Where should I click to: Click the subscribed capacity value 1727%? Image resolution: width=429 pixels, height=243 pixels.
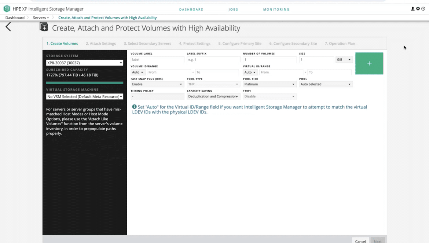72,75
